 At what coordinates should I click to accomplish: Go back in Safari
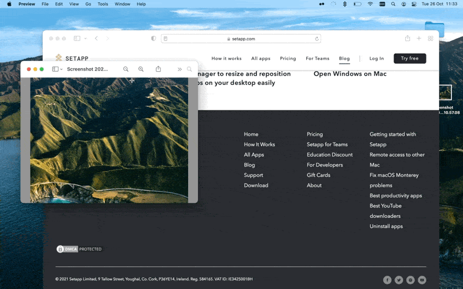coord(96,38)
